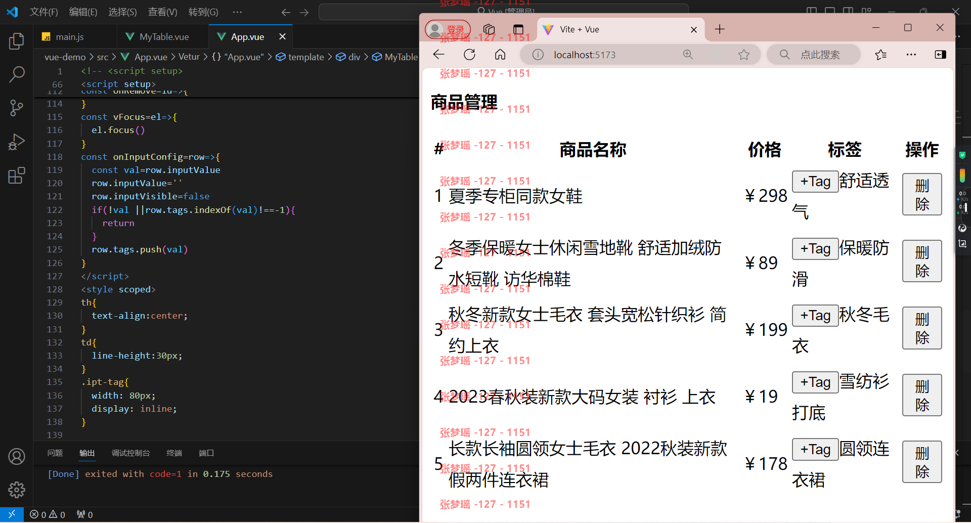The image size is (971, 523).
Task: Open the Search view in VS Code
Action: (17, 74)
